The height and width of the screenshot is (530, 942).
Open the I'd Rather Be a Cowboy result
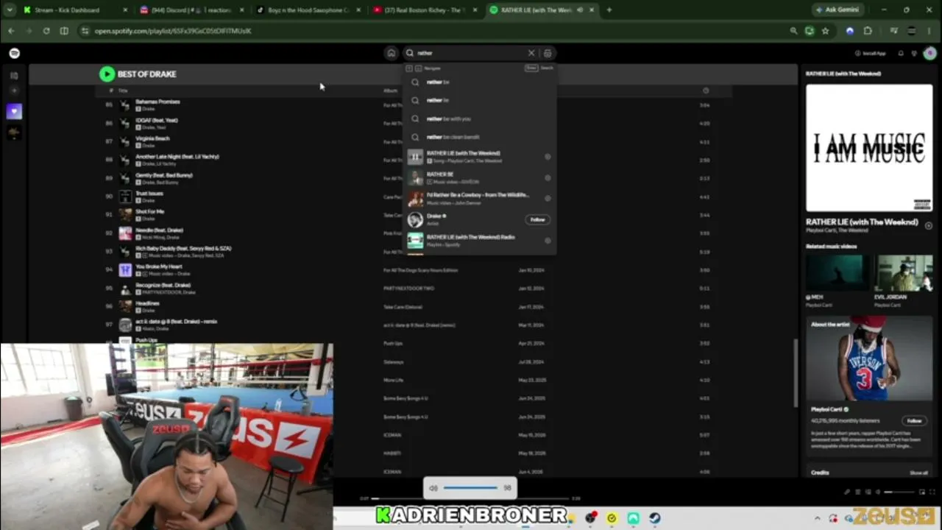[479, 199]
